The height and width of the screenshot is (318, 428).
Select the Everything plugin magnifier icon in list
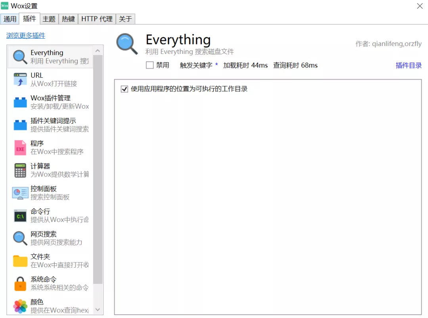[20, 57]
